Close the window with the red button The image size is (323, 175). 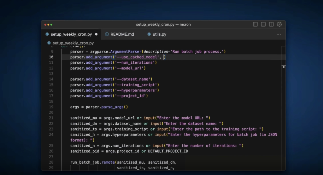coord(45,25)
